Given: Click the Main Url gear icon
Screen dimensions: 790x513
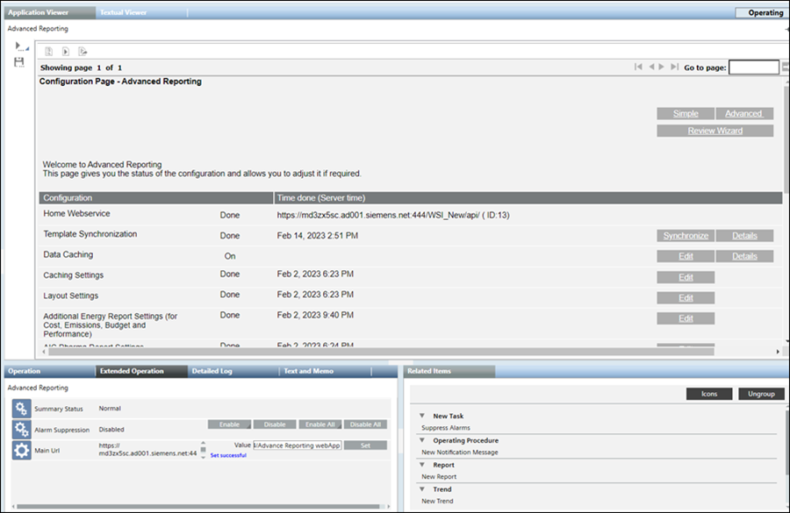Looking at the screenshot, I should point(21,450).
